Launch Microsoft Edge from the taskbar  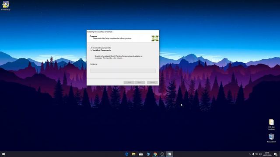(126, 154)
